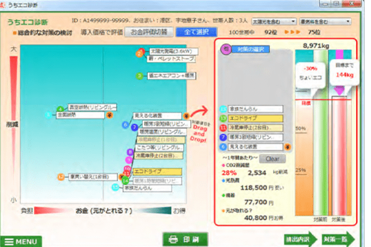The height and width of the screenshot is (247, 371).
Task: Click 家族だんらん in selected measures list
Action: [255, 109]
